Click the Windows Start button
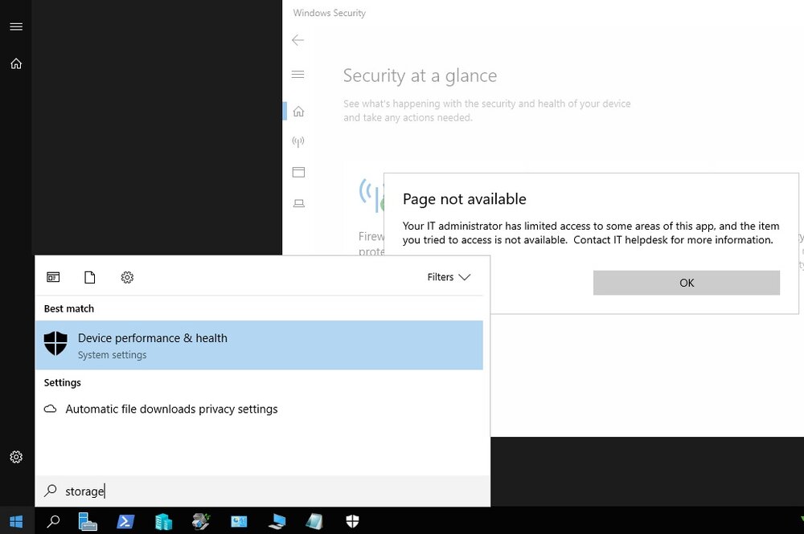This screenshot has height=534, width=804. point(16,521)
